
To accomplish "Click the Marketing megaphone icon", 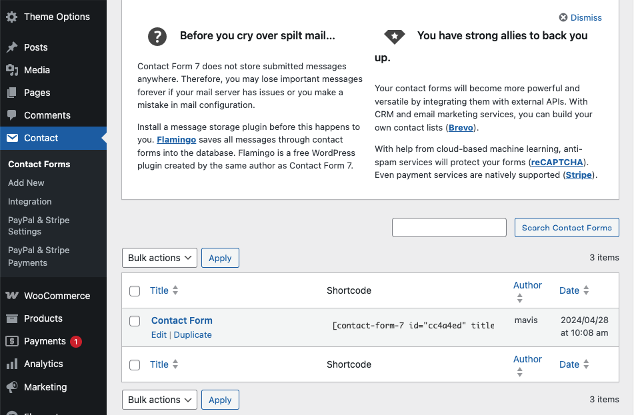I will pos(12,387).
